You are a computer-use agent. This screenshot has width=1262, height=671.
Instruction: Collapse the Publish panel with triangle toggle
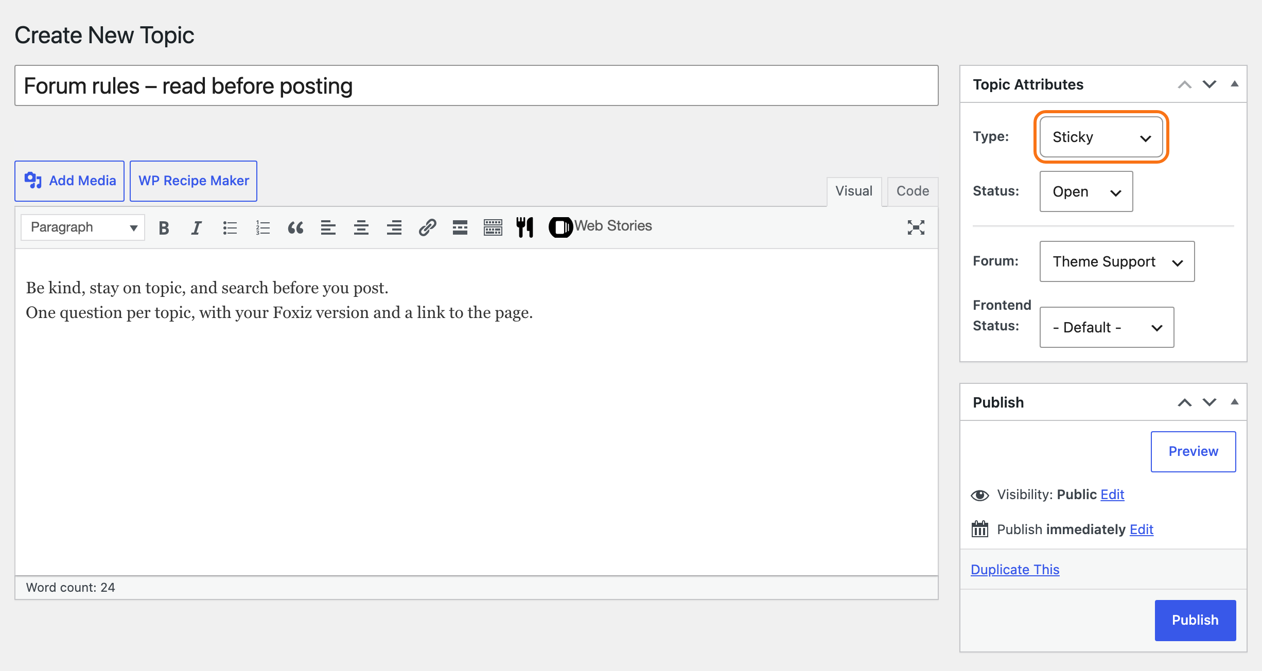[1234, 402]
